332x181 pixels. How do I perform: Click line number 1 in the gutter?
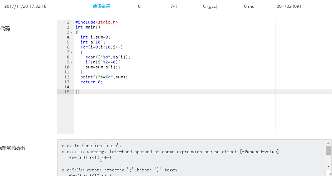tap(68, 22)
